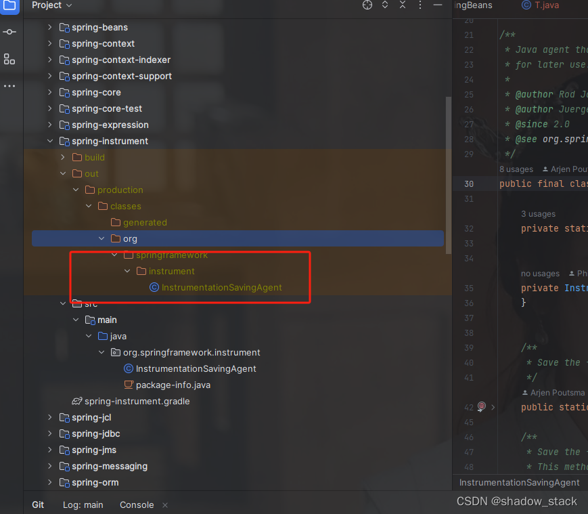
Task: Expand spring-jms module
Action: point(50,450)
